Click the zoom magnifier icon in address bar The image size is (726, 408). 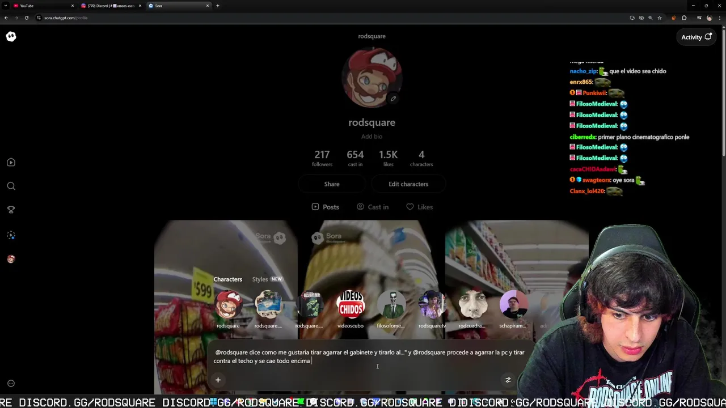tap(650, 18)
